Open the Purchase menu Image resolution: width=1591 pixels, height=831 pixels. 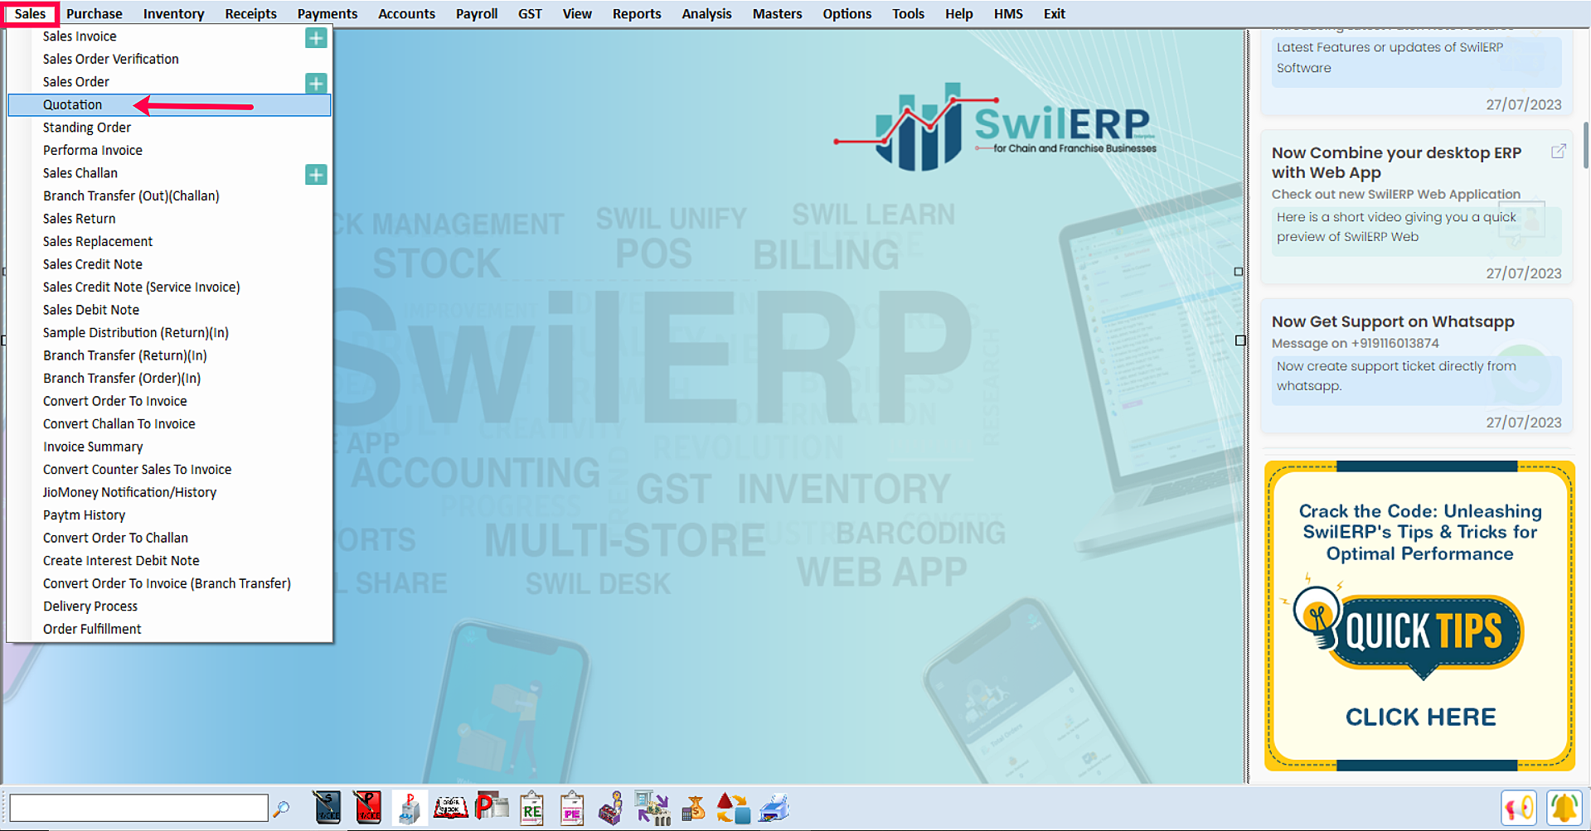coord(95,14)
